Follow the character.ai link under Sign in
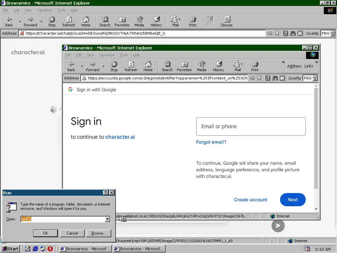Image resolution: width=337 pixels, height=253 pixels. 120,137
